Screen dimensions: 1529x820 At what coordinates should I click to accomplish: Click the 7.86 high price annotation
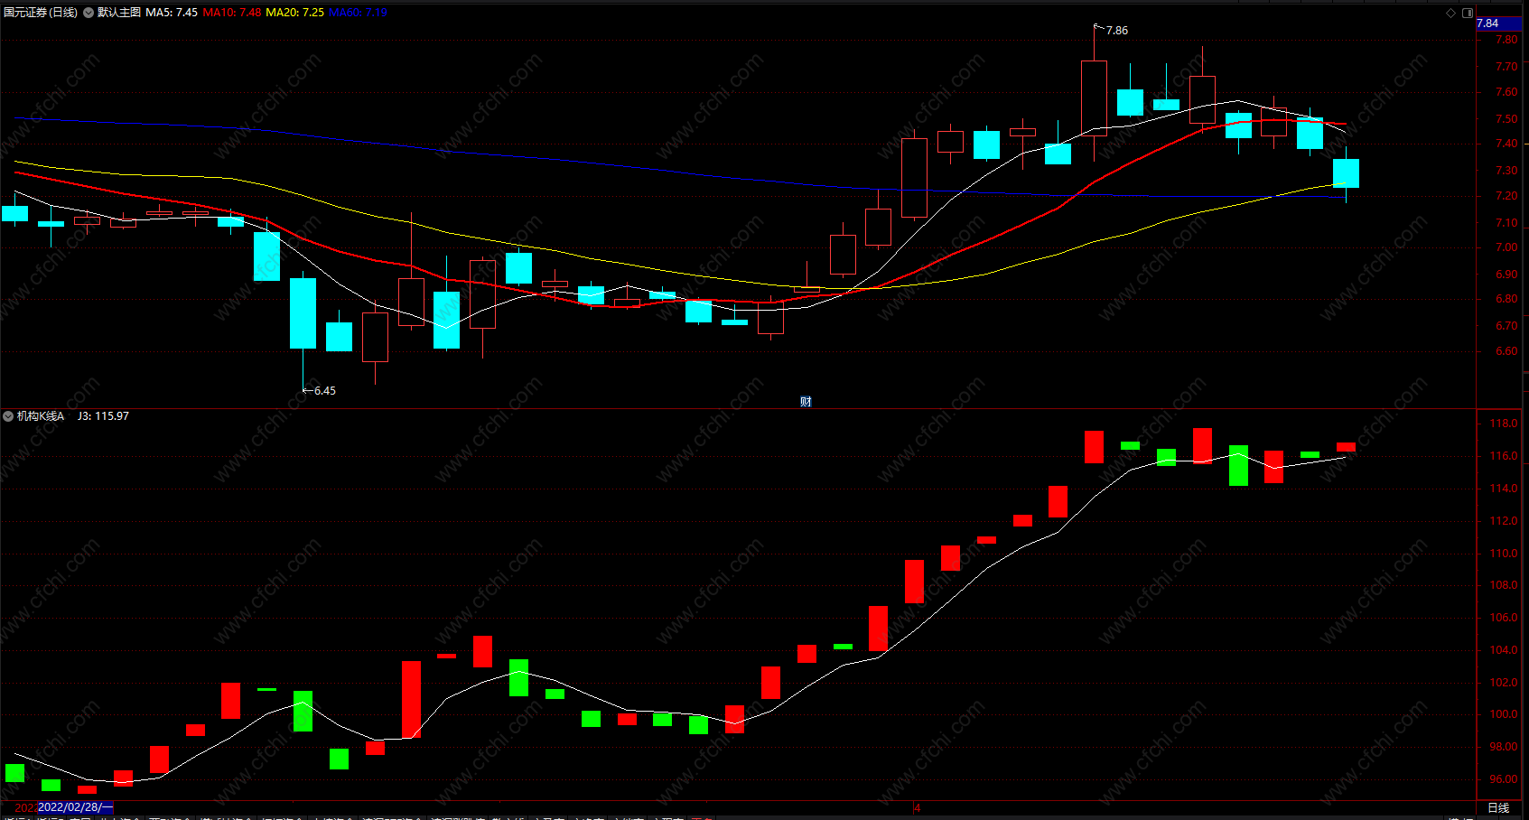1117,31
